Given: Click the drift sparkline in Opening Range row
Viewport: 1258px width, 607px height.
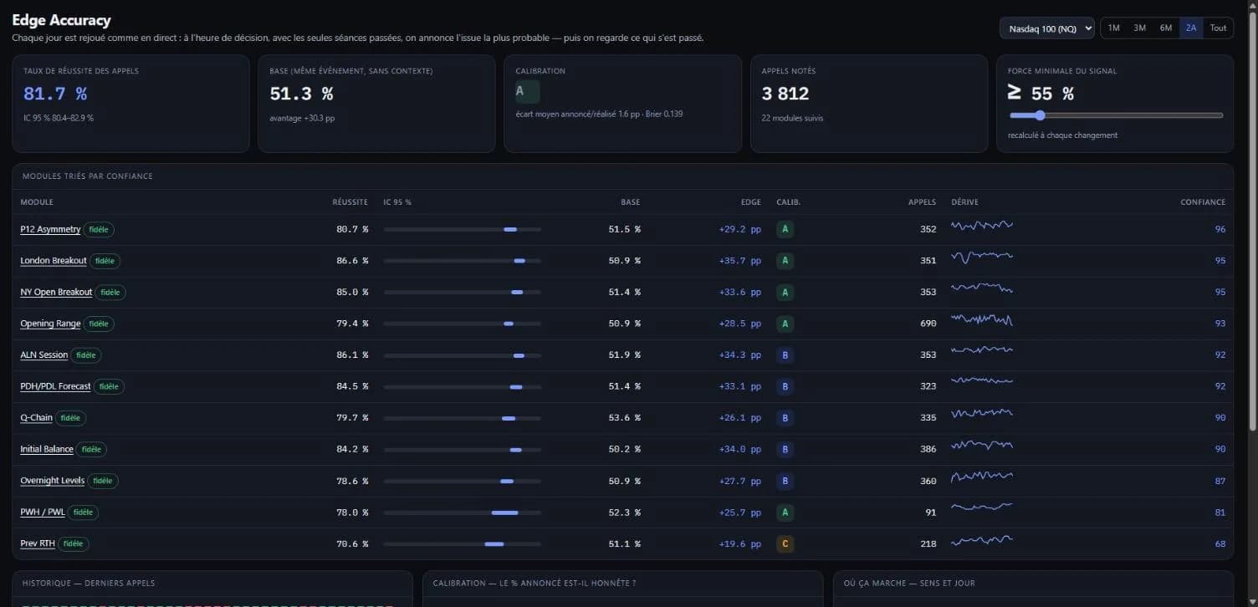Looking at the screenshot, I should (982, 320).
